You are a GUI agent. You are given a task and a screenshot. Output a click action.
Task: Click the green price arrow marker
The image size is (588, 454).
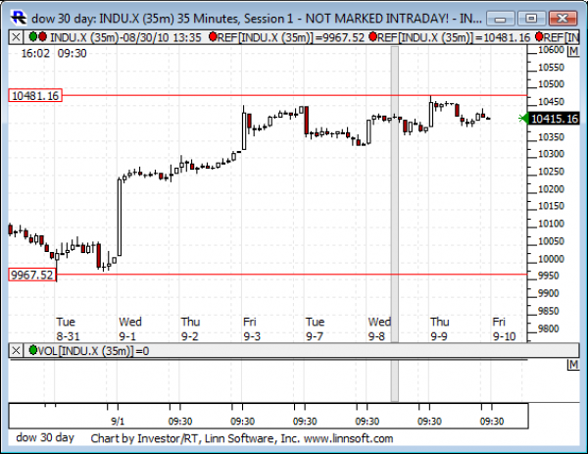click(523, 119)
